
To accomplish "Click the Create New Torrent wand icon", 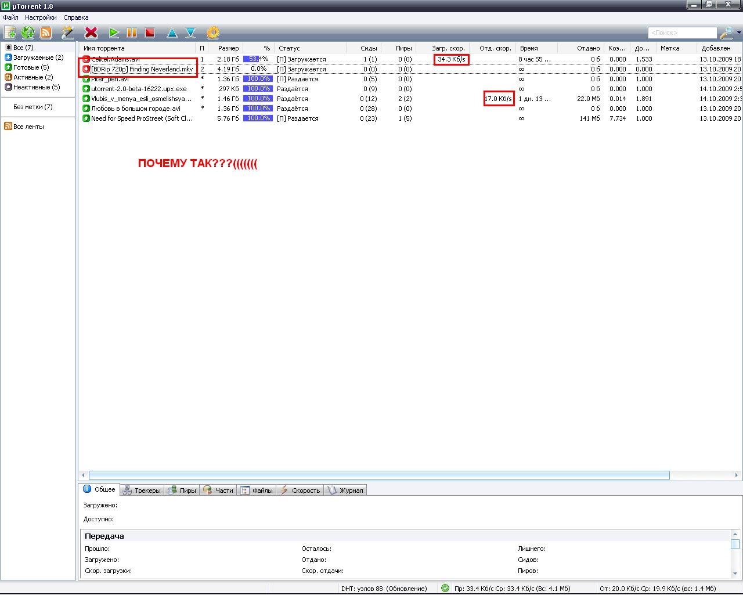I will coord(67,33).
